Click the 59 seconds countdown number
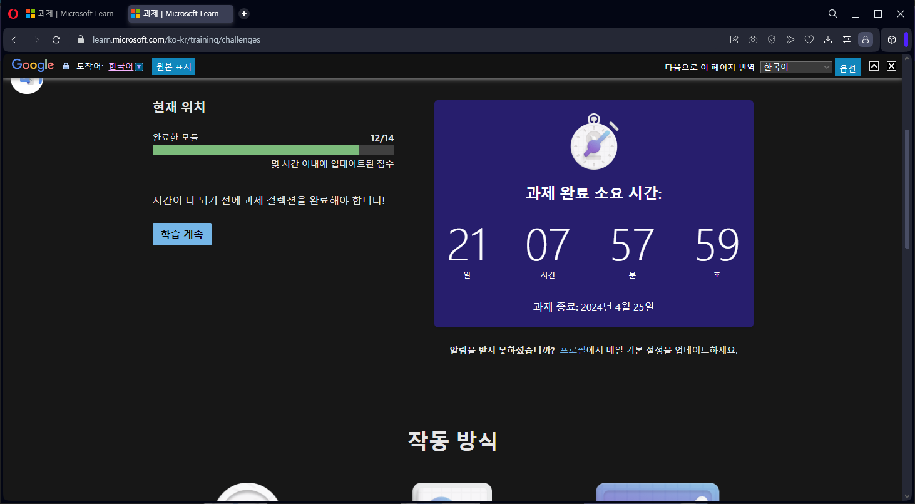This screenshot has height=504, width=915. click(x=717, y=245)
